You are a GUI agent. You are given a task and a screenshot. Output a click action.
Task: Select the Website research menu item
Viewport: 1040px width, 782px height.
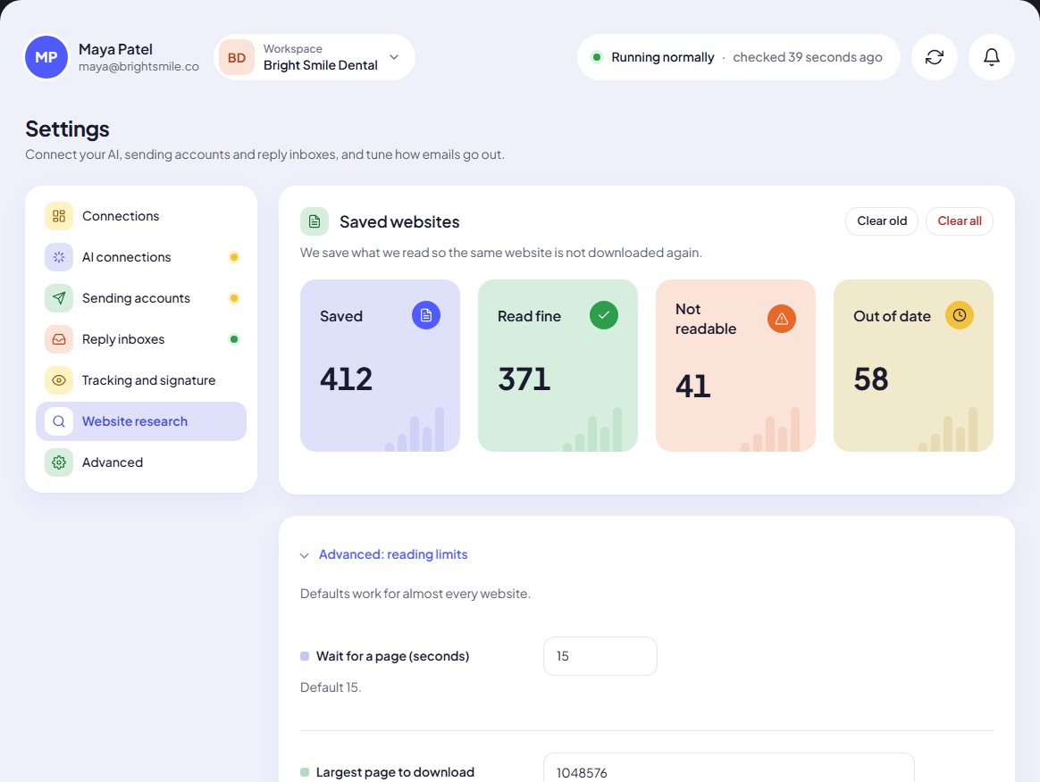141,421
